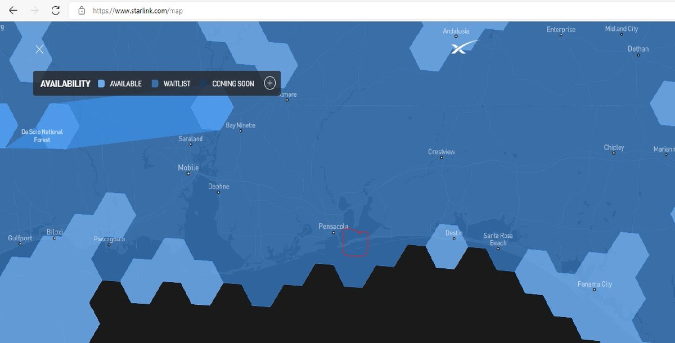Image resolution: width=675 pixels, height=343 pixels.
Task: Click the Enterprise city label
Action: click(561, 29)
